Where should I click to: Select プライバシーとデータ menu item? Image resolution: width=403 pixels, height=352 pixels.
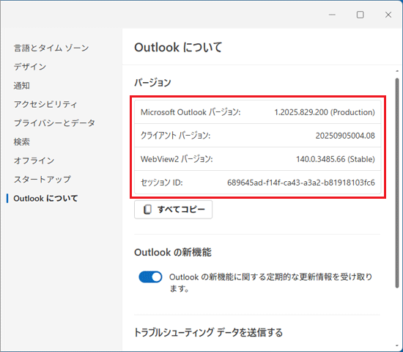[x=54, y=123]
